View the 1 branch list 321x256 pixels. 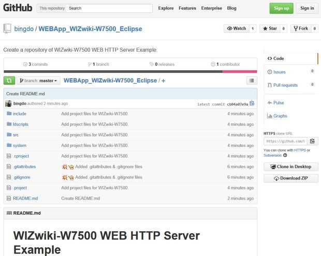98,64
